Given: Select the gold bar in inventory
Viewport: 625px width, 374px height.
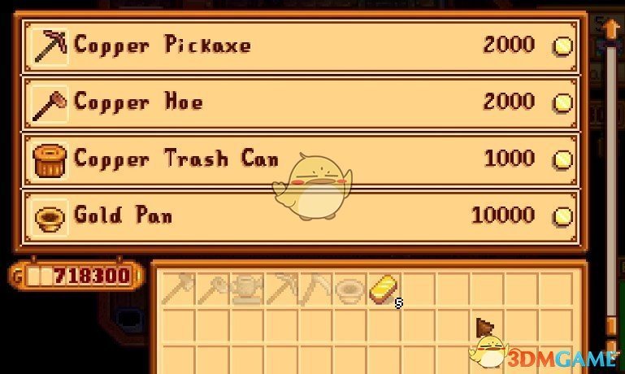Looking at the screenshot, I should coord(383,289).
